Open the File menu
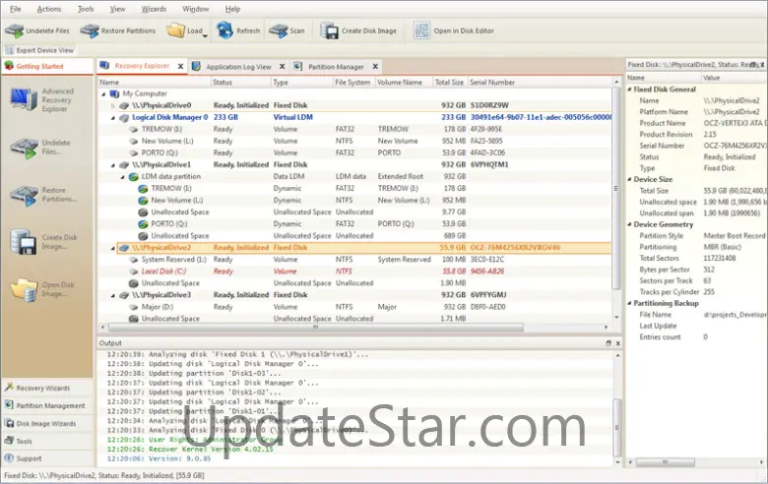768x484 pixels. point(15,9)
